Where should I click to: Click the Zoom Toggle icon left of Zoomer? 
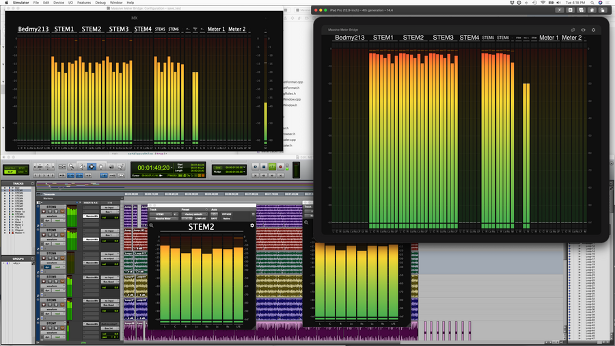pyautogui.click(x=62, y=167)
